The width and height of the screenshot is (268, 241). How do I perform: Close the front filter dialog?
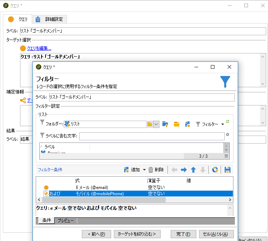coord(229,67)
